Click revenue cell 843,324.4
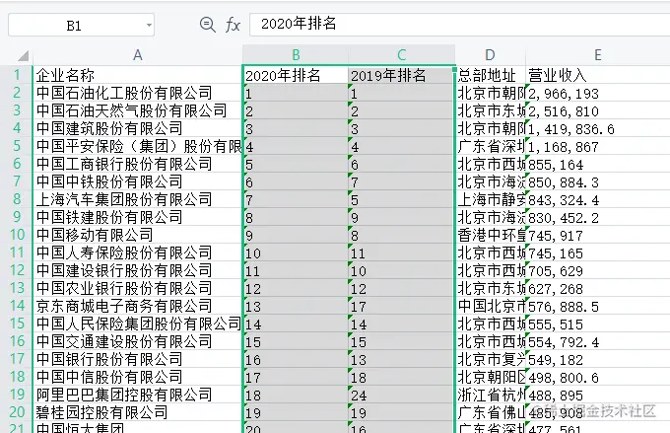This screenshot has width=670, height=433. pos(598,199)
